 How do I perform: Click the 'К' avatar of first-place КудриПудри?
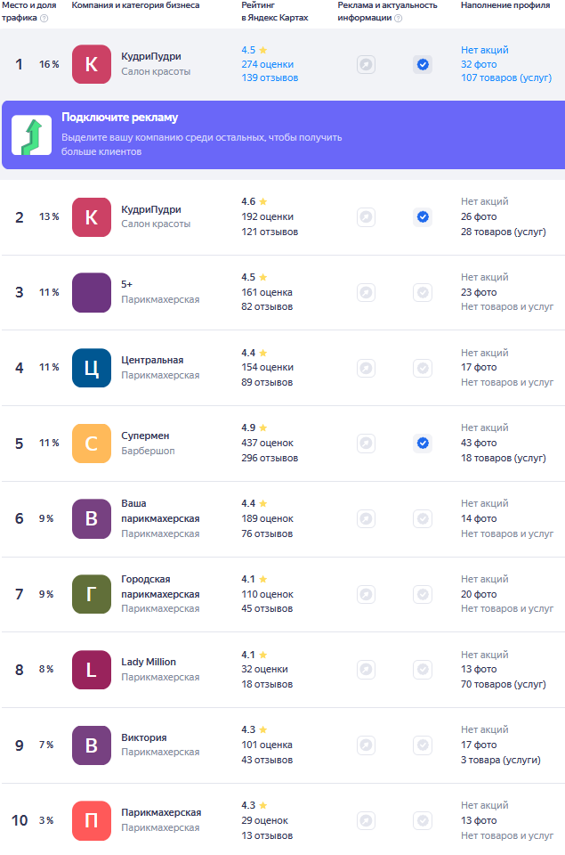(92, 64)
